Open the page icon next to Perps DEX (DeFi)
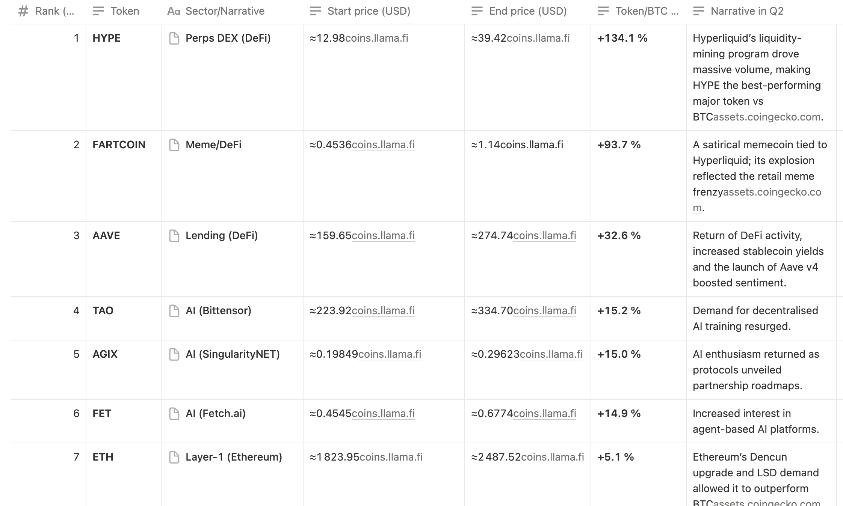Image resolution: width=843 pixels, height=506 pixels. tap(174, 38)
